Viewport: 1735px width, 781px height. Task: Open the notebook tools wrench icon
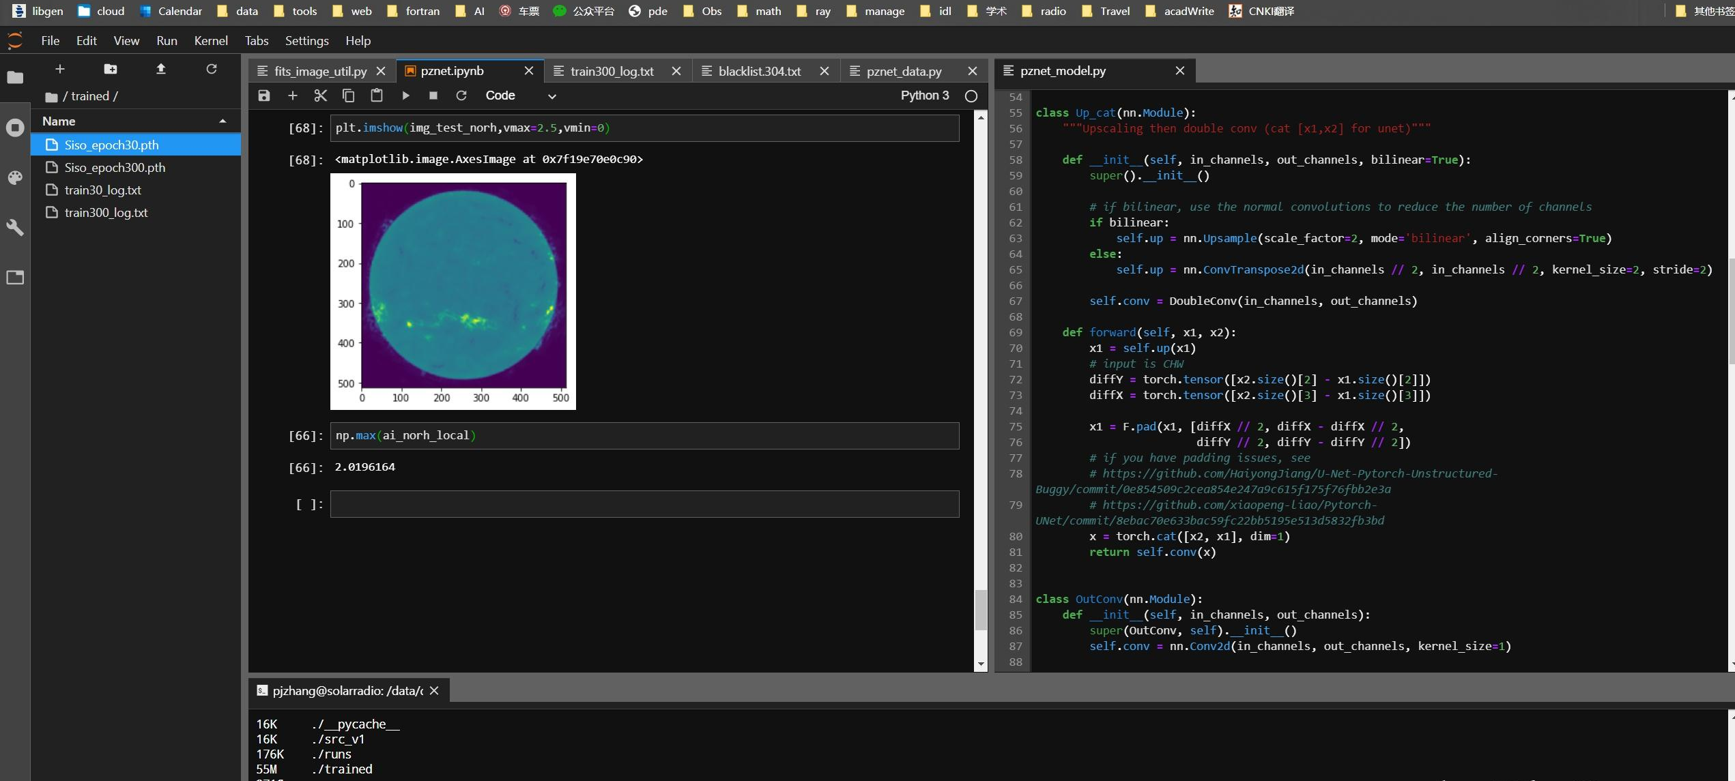pos(15,227)
